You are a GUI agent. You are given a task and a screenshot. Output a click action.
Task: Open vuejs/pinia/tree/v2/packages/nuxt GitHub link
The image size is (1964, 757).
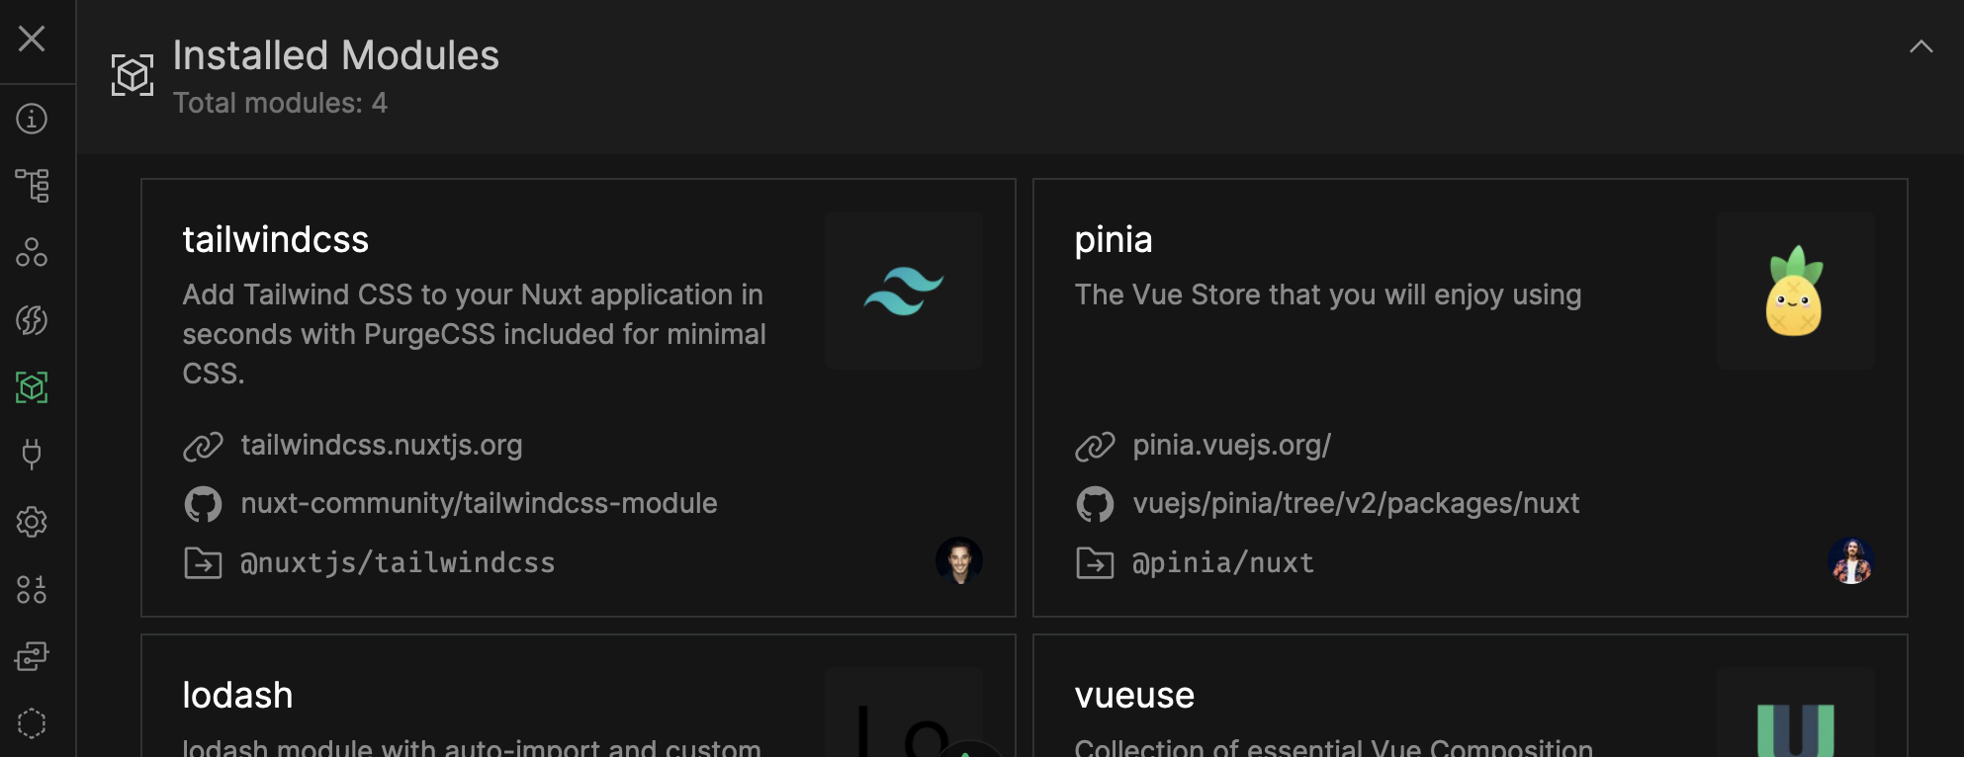point(1356,504)
